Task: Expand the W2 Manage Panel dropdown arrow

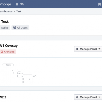Action: pos(99,97)
